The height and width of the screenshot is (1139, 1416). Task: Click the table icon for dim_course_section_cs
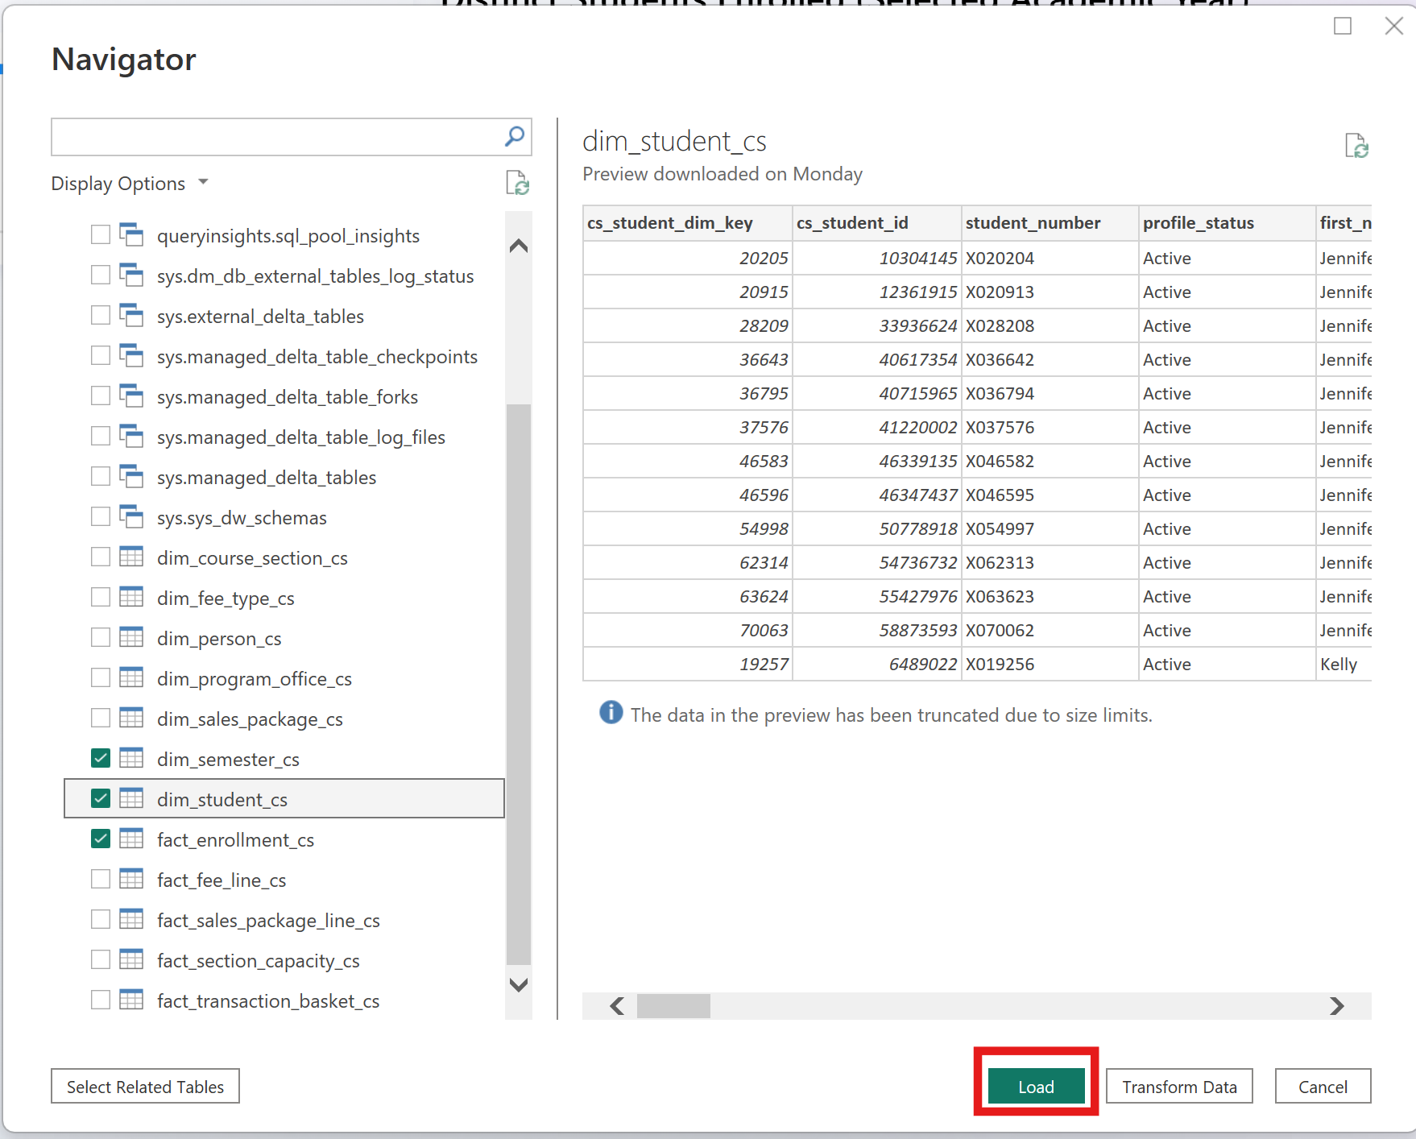tap(131, 557)
